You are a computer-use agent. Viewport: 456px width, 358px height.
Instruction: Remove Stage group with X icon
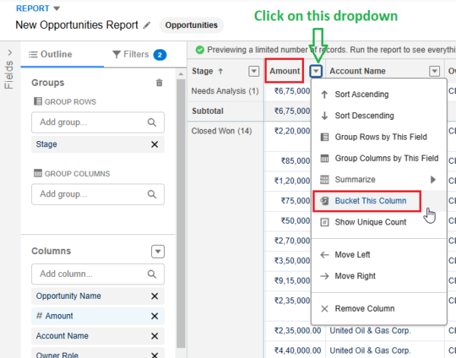click(155, 144)
